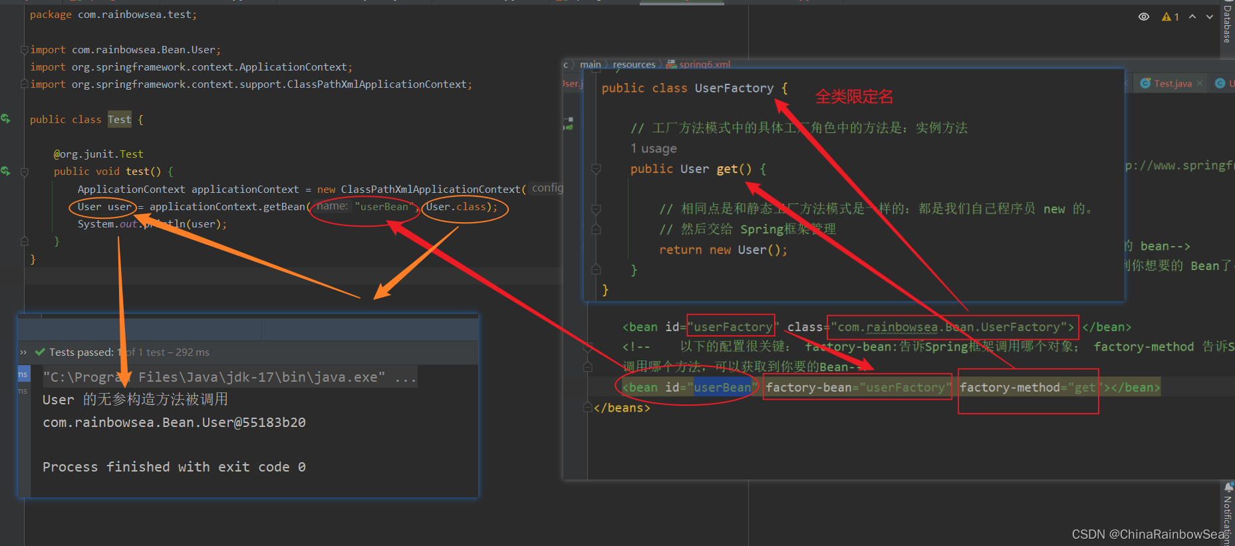
Task: Select spring6.xml in the breadcrumb
Action: coord(698,65)
